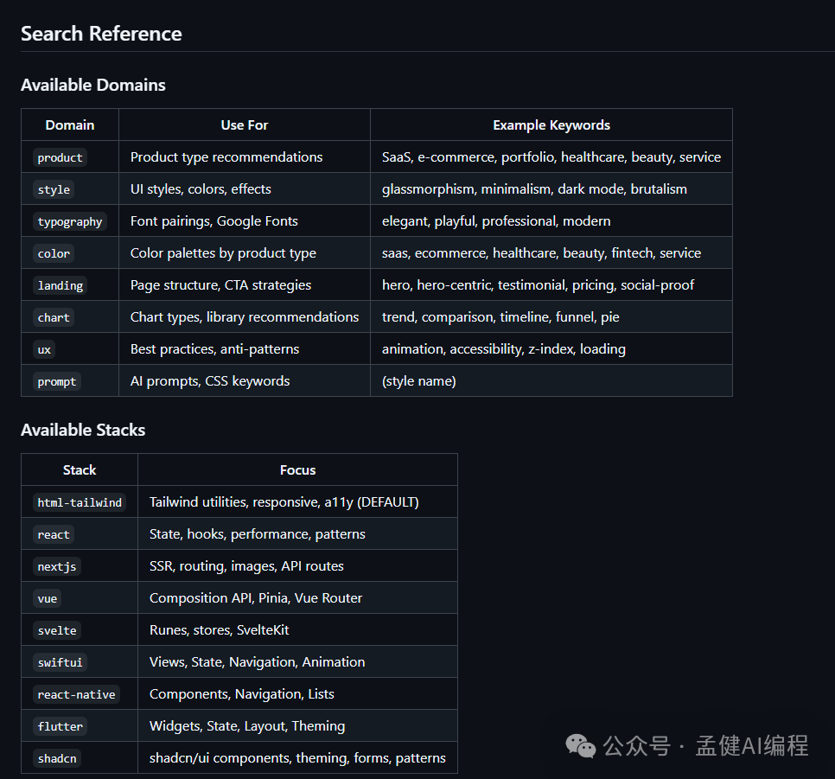Click the Use For column header
This screenshot has width=835, height=779.
pos(245,125)
